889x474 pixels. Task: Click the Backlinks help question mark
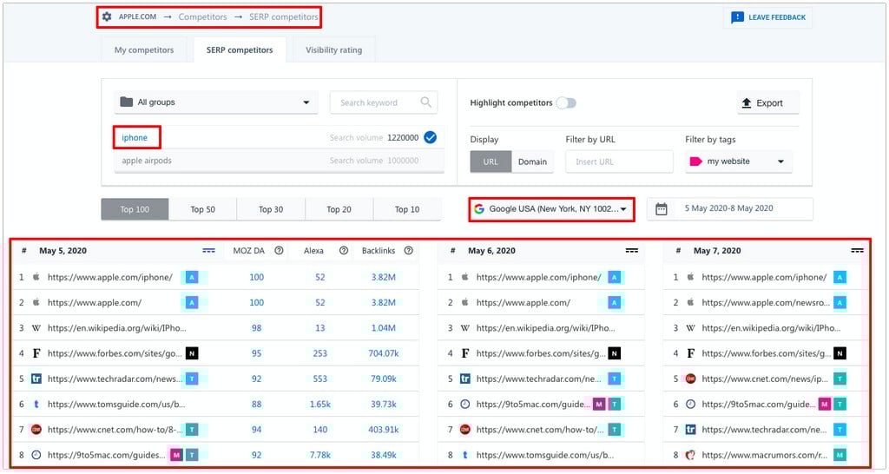coord(408,251)
